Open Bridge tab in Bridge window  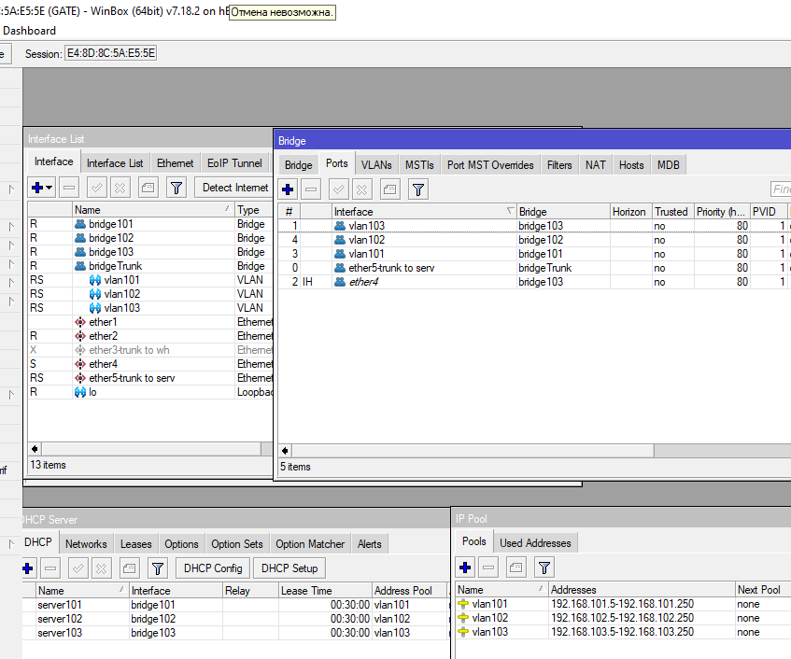point(298,165)
